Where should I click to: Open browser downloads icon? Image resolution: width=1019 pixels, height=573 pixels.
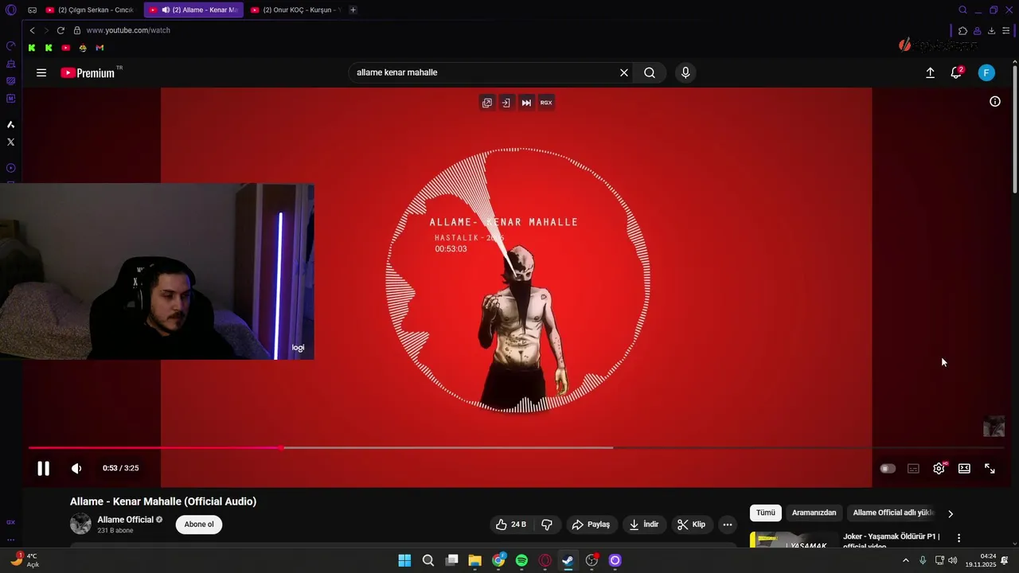(991, 31)
